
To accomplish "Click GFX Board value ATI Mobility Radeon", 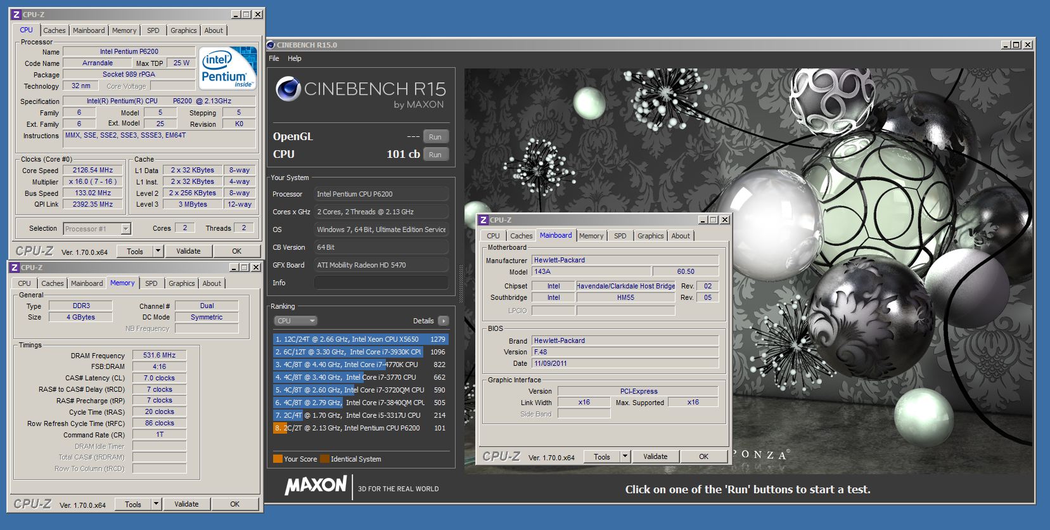I will [381, 265].
